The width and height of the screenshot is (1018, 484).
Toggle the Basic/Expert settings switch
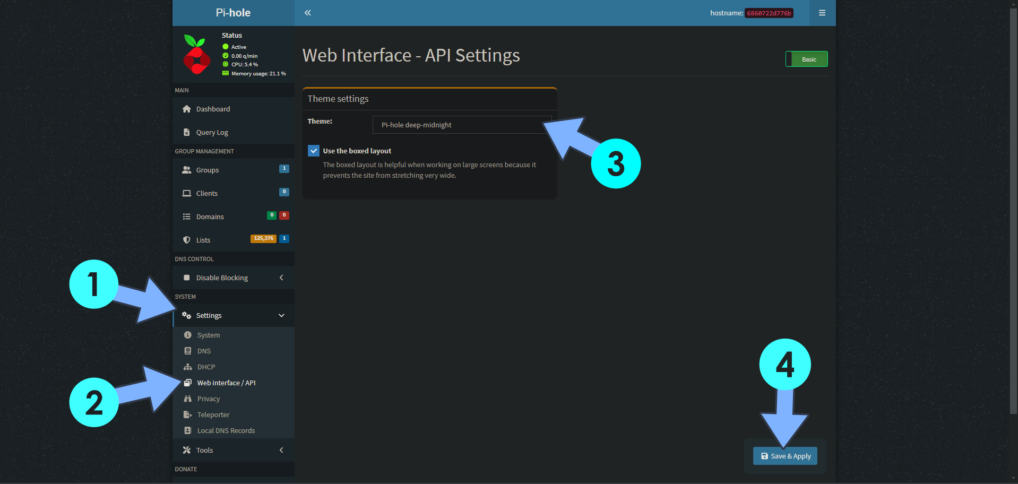806,59
